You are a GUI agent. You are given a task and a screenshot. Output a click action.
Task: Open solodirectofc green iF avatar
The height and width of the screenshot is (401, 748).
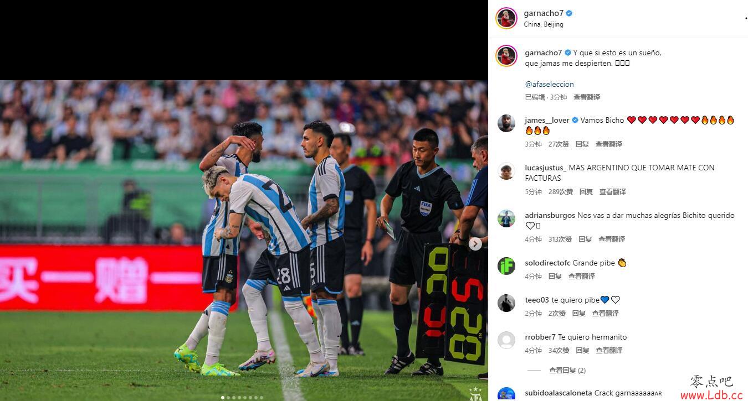(506, 266)
